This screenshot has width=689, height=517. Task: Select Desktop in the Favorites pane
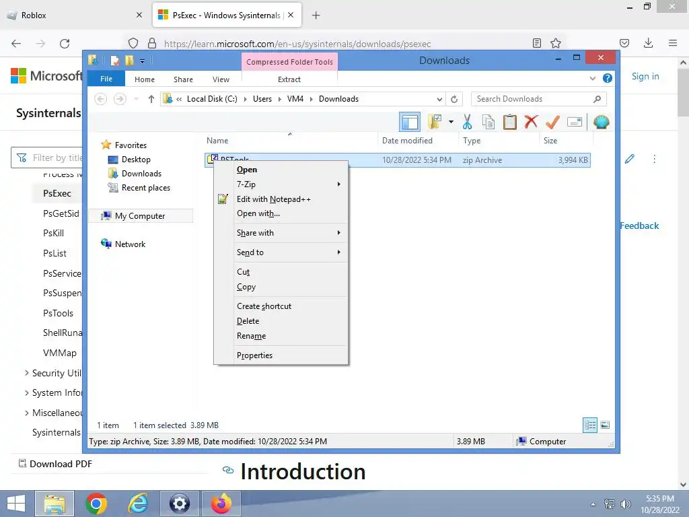136,159
